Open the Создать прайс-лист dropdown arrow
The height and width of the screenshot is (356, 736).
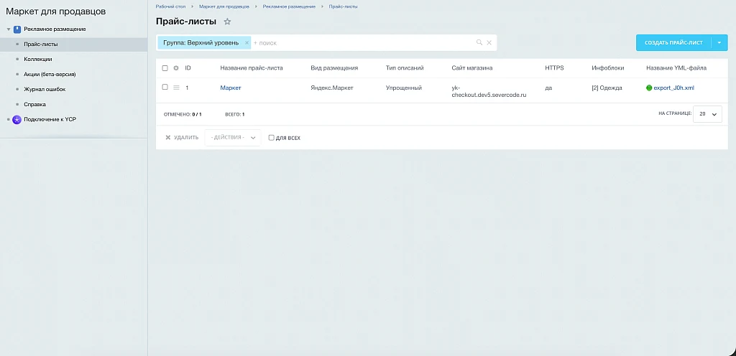click(x=719, y=42)
